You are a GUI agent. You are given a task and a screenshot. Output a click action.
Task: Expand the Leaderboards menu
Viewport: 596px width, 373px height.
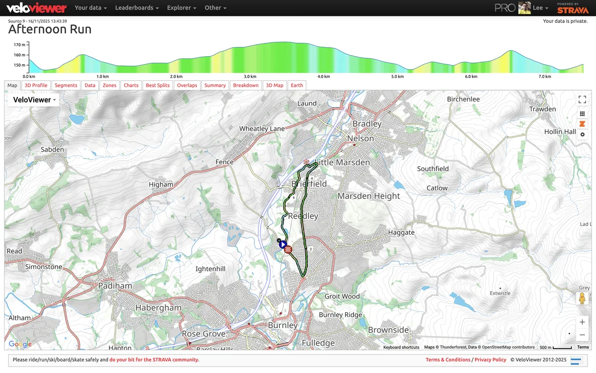[137, 8]
